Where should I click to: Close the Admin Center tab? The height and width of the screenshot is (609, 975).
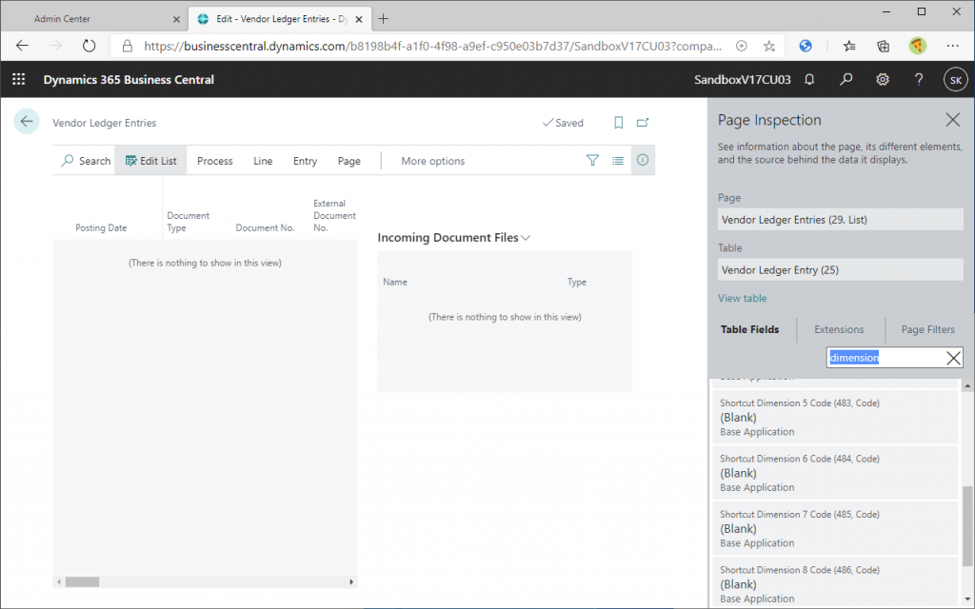click(x=176, y=19)
